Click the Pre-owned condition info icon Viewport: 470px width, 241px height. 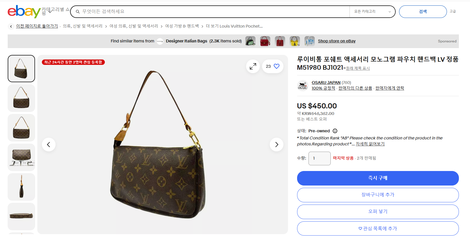point(335,131)
